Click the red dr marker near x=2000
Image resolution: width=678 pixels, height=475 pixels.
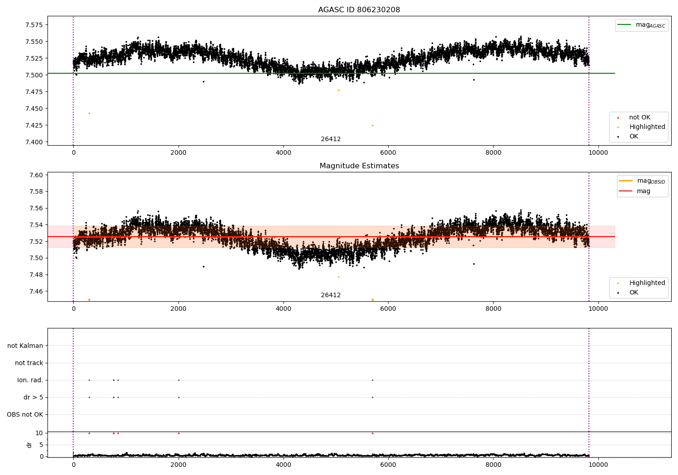pyautogui.click(x=179, y=433)
